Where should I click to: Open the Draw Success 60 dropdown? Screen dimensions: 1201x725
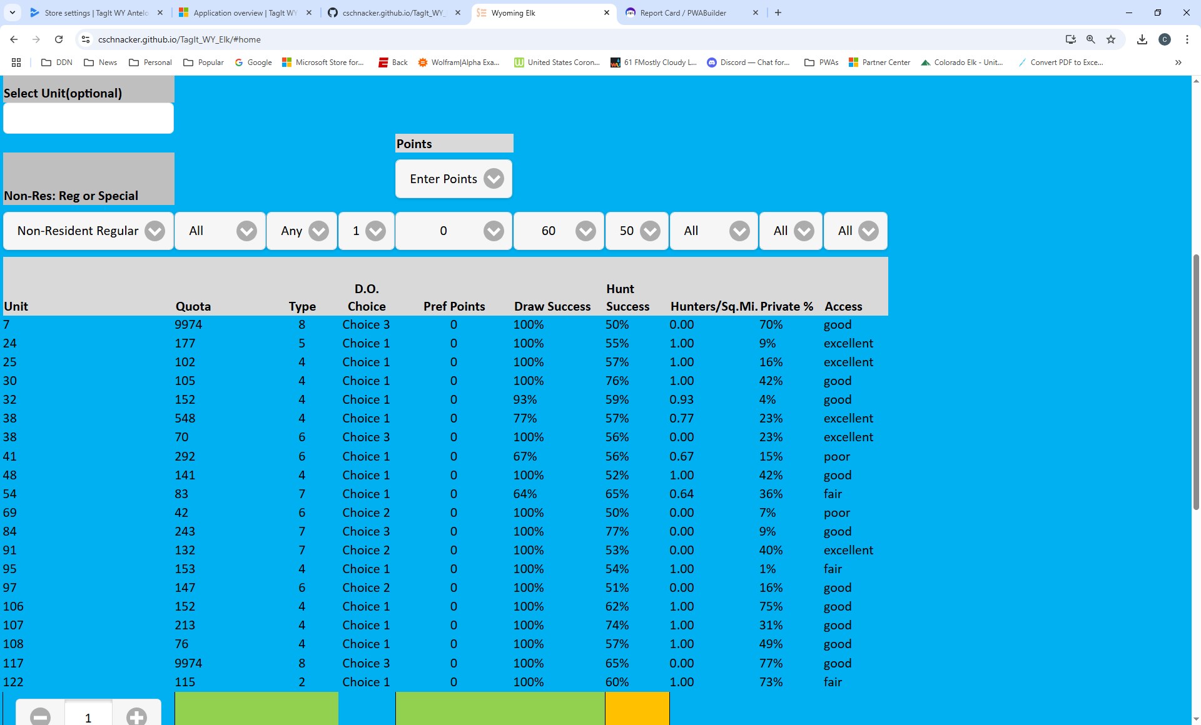pyautogui.click(x=559, y=231)
